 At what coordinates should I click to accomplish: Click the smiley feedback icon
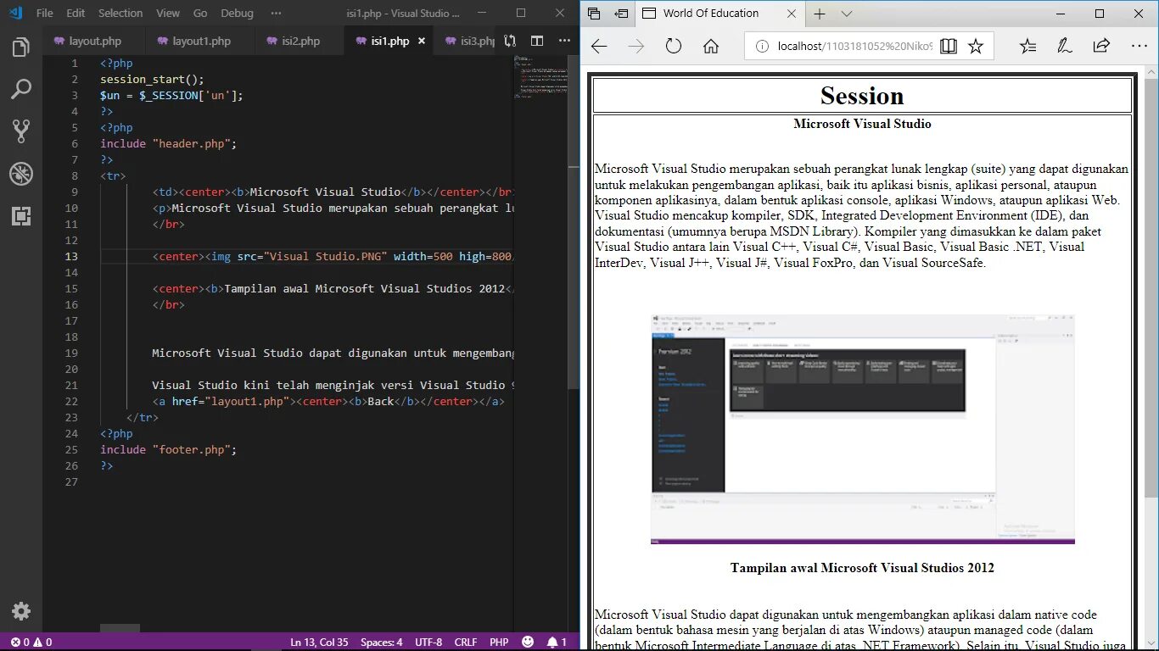(x=528, y=643)
